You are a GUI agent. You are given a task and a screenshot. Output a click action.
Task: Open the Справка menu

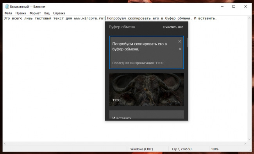(59, 13)
